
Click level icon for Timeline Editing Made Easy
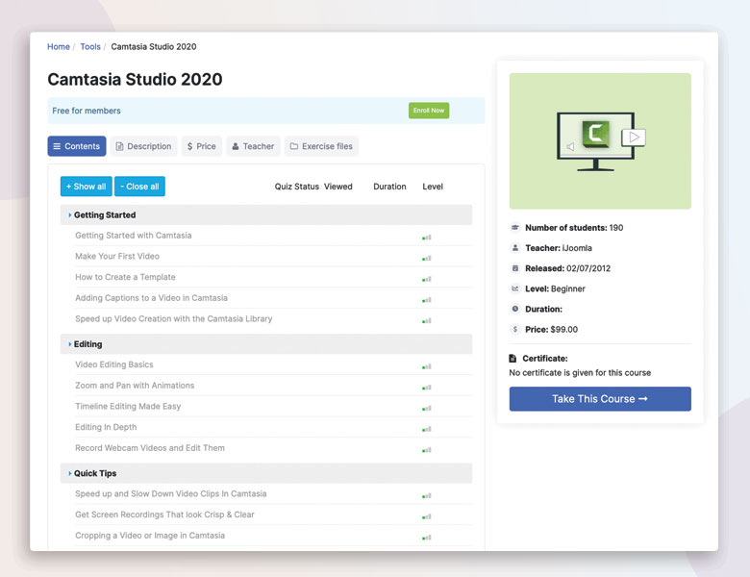(427, 408)
